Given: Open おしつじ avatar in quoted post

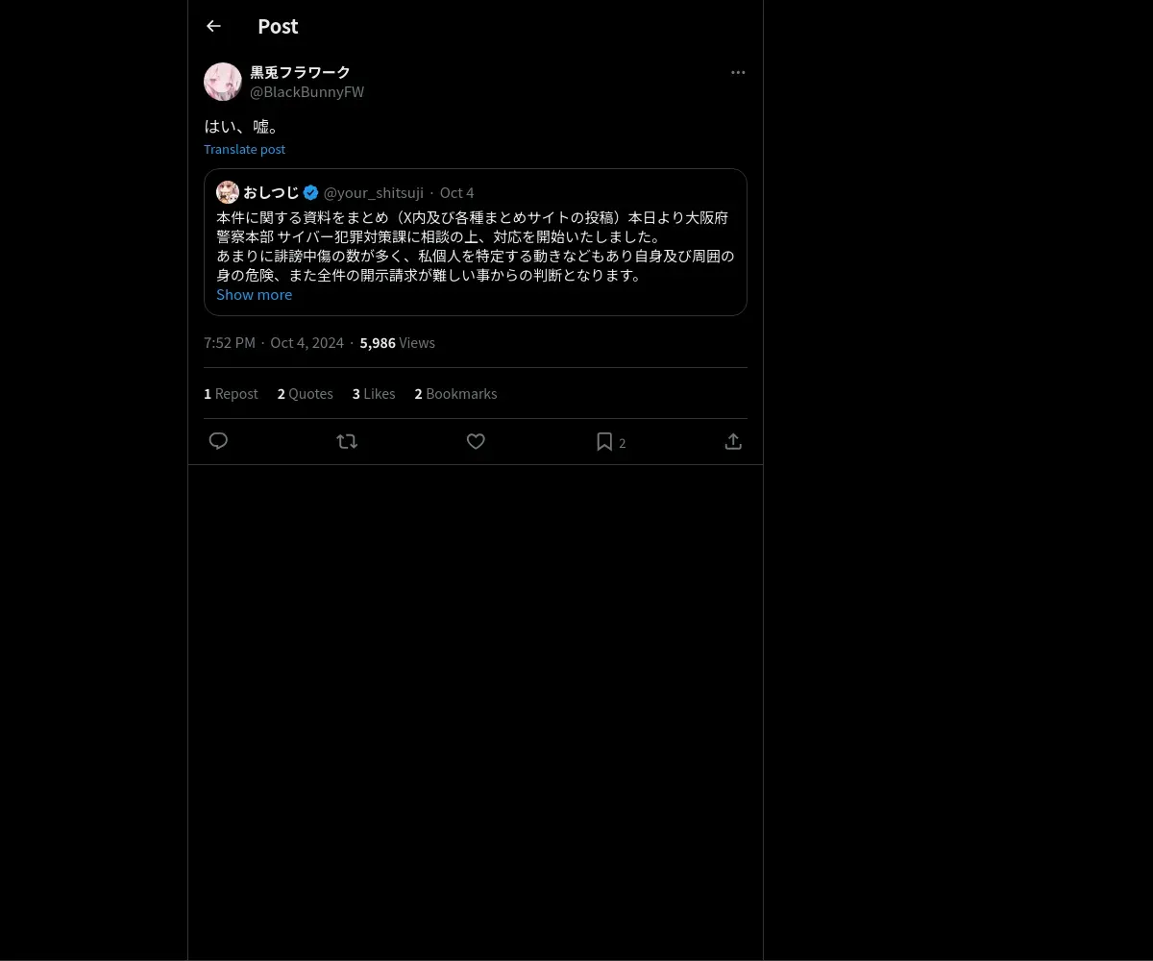Looking at the screenshot, I should pyautogui.click(x=228, y=192).
